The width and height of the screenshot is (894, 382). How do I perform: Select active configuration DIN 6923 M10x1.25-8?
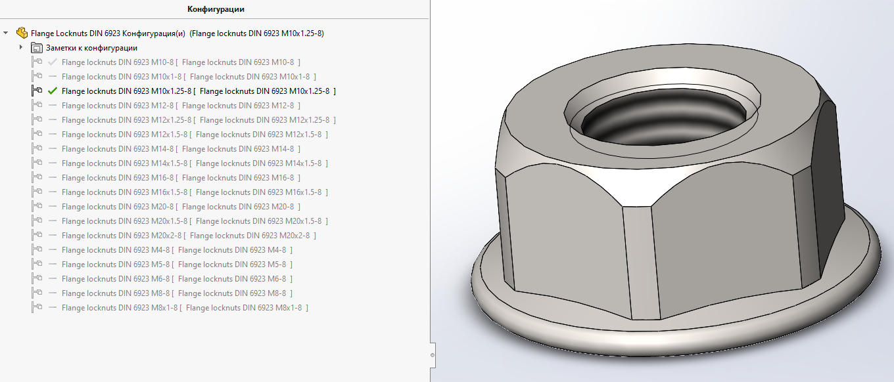199,91
